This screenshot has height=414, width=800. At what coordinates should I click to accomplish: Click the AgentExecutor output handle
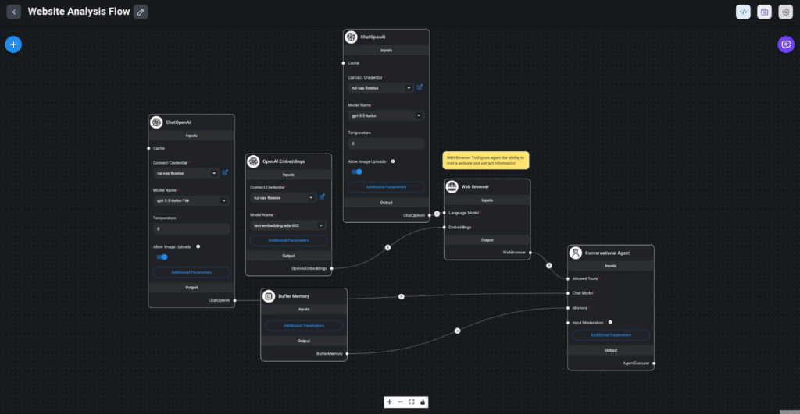coord(654,363)
